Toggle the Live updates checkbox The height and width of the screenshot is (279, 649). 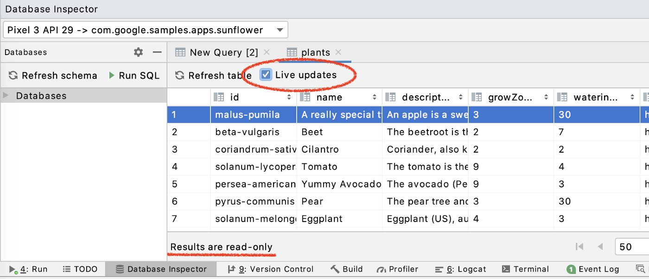pyautogui.click(x=266, y=74)
